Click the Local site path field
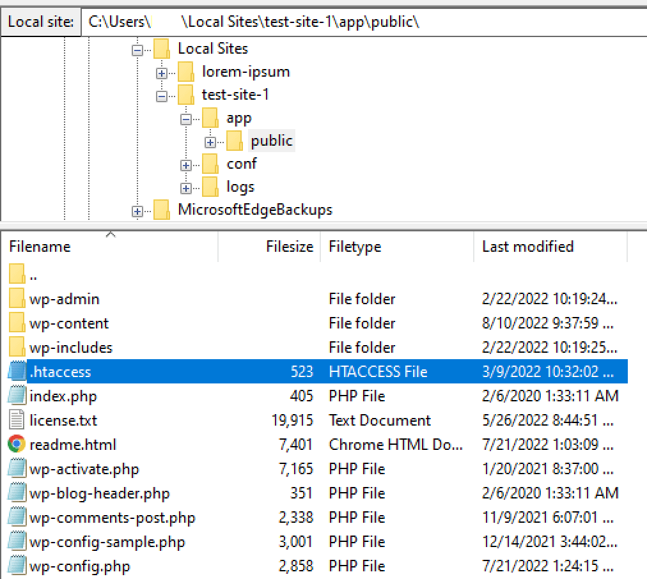 [x=256, y=21]
